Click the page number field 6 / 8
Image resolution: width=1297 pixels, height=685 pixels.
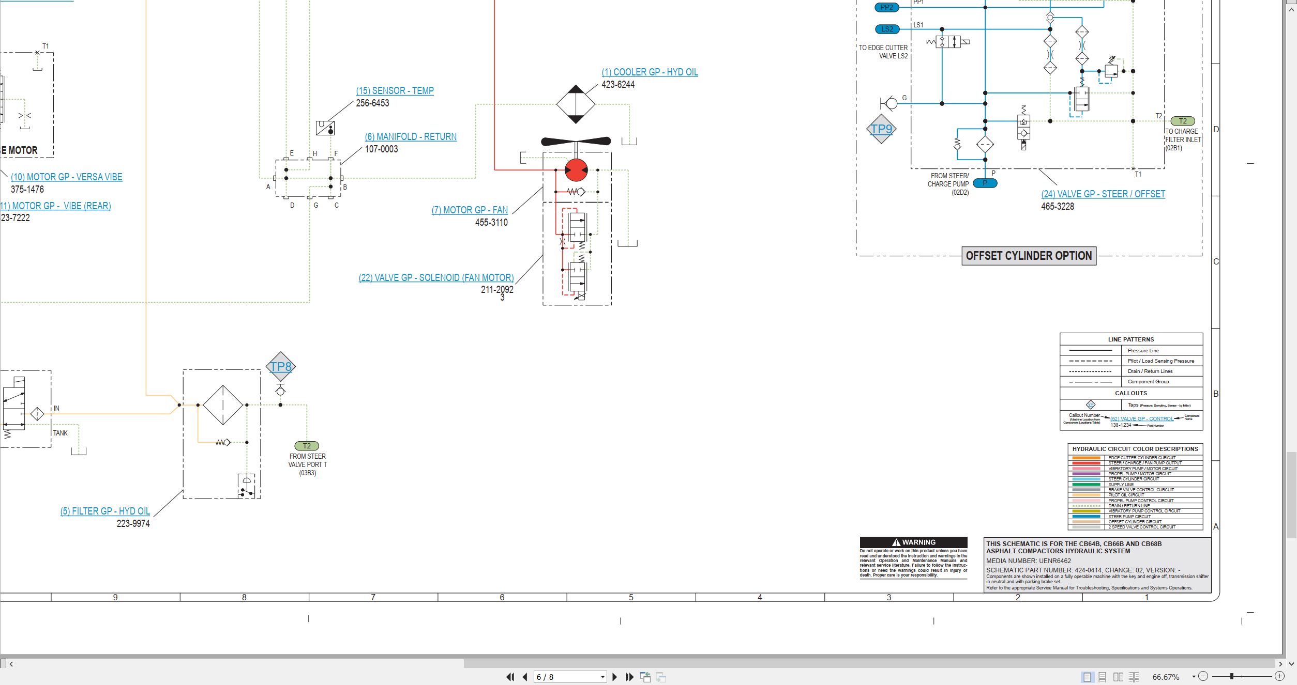pyautogui.click(x=566, y=677)
